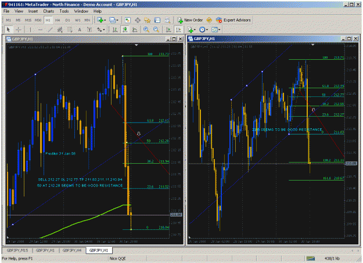
Task: Expand the arrows tool dropdown arrow
Action: (x=104, y=30)
